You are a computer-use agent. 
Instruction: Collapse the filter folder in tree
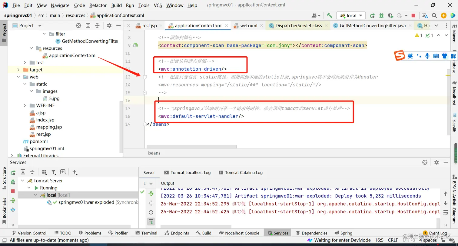pyautogui.click(x=45, y=34)
